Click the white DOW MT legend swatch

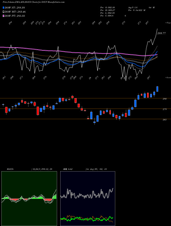point(3,12)
